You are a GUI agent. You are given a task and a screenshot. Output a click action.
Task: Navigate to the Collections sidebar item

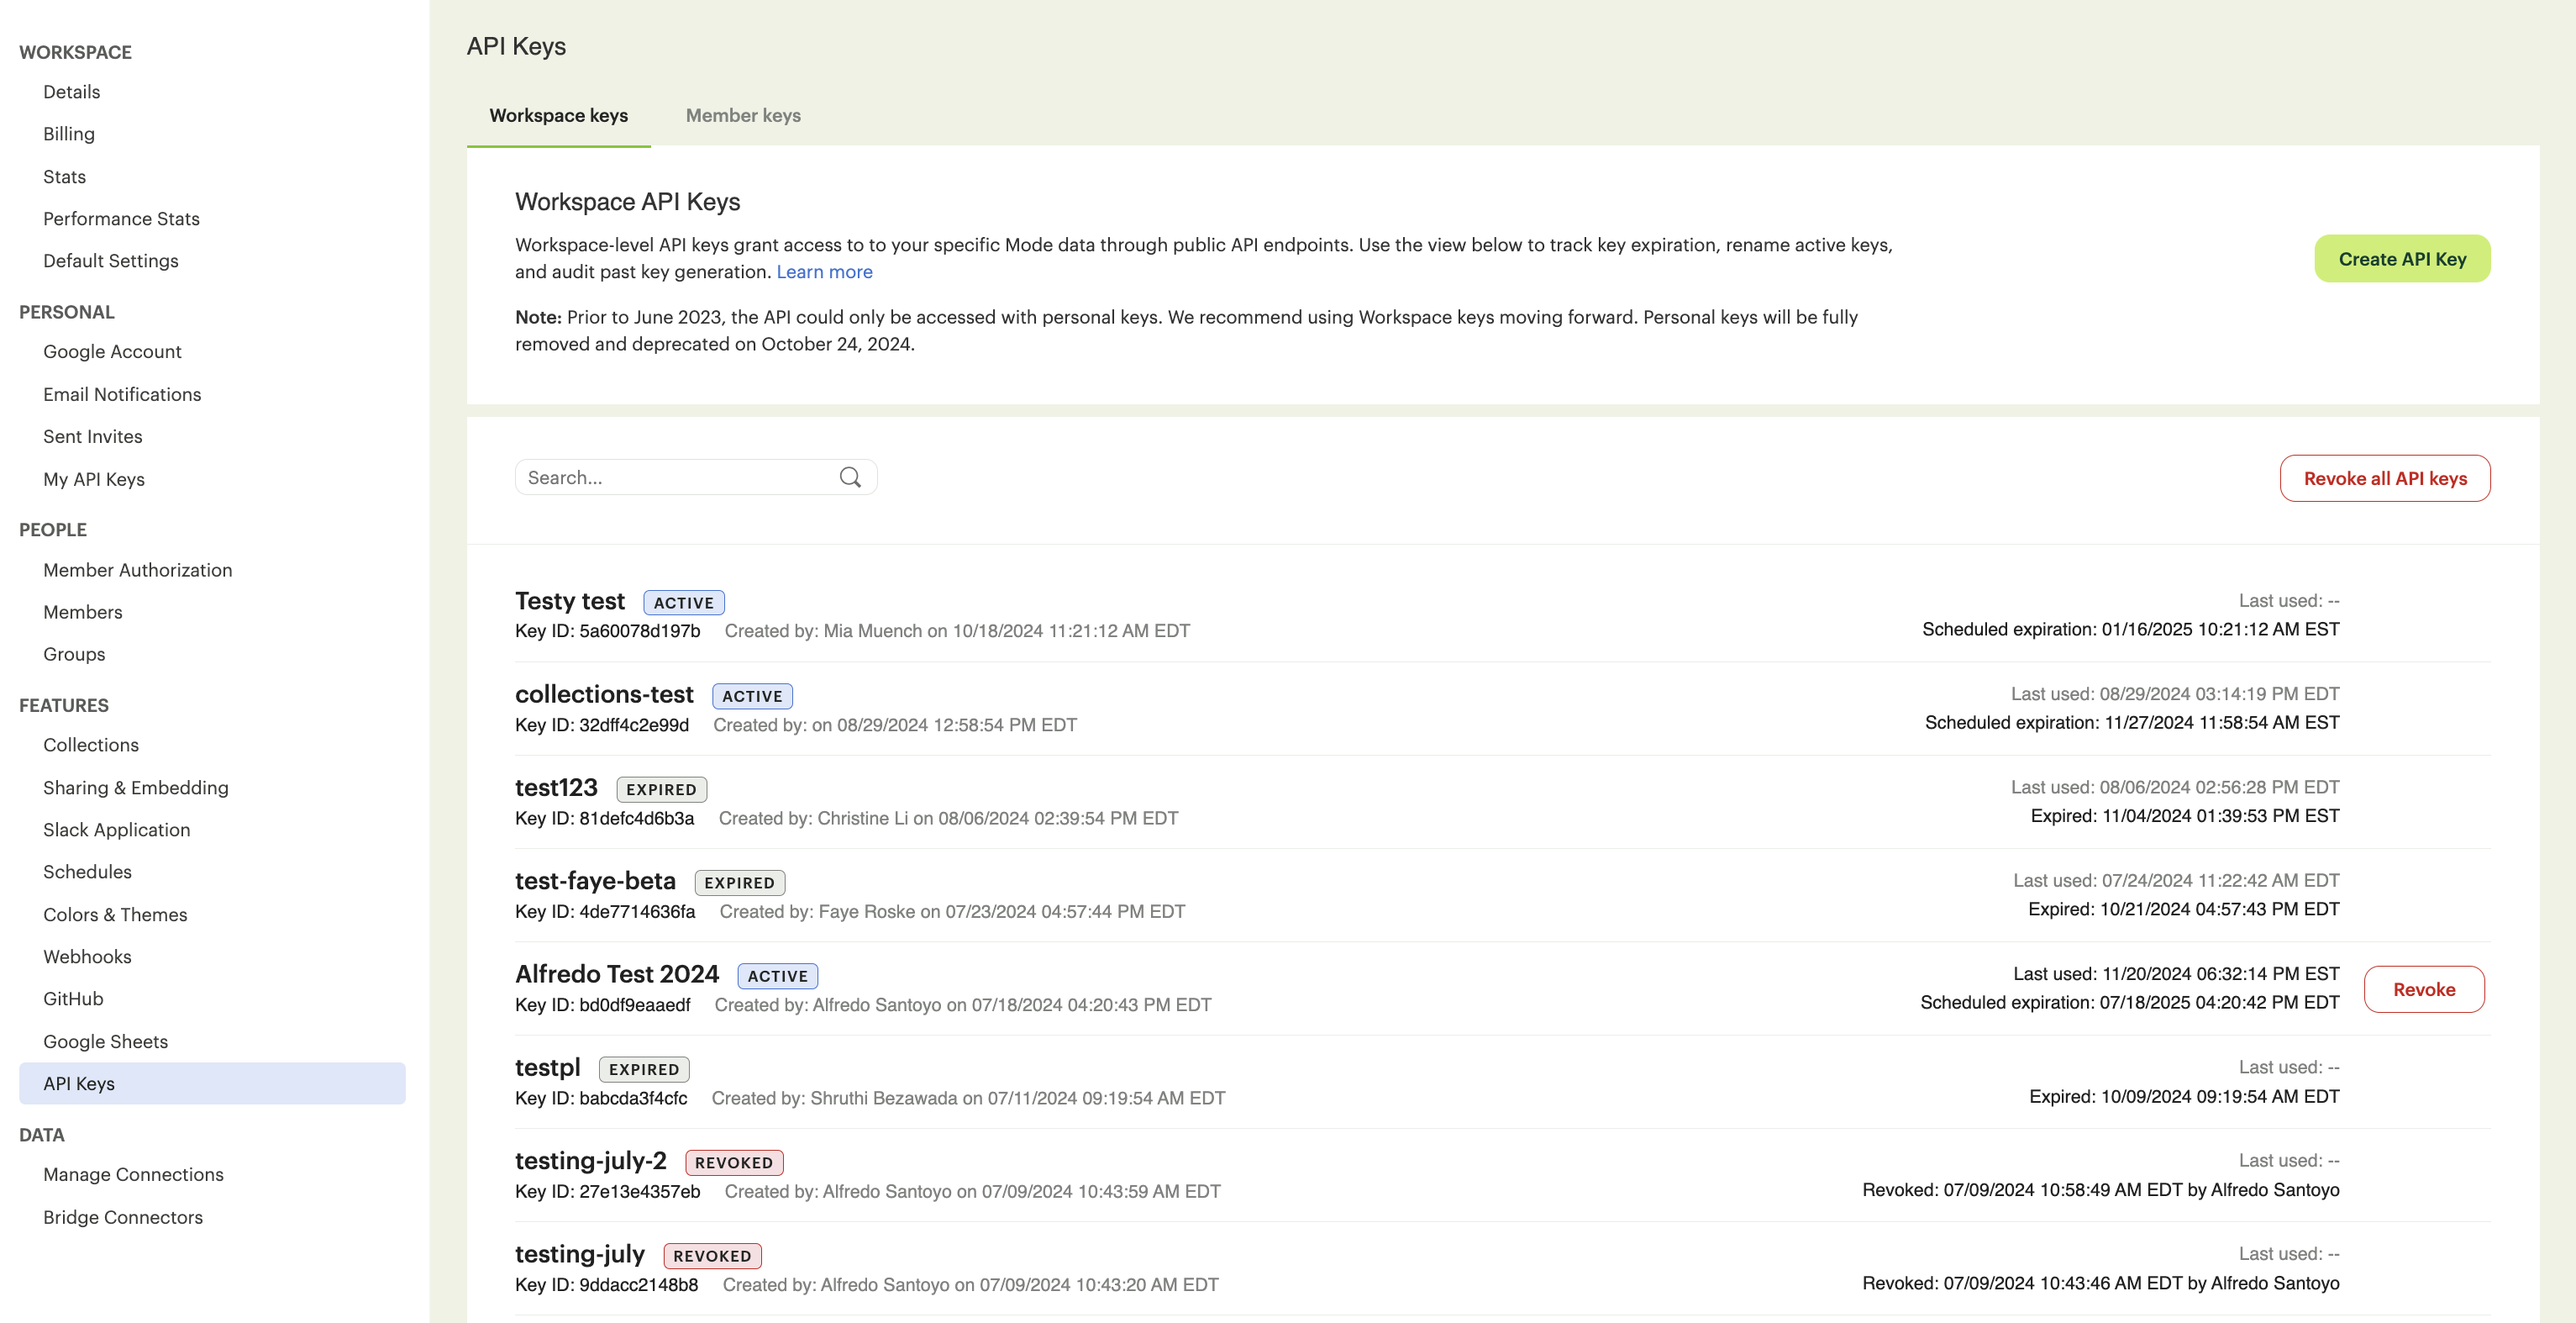[92, 744]
